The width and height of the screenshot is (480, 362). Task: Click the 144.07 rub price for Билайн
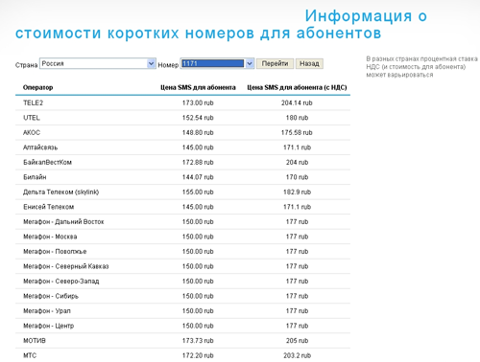point(198,177)
